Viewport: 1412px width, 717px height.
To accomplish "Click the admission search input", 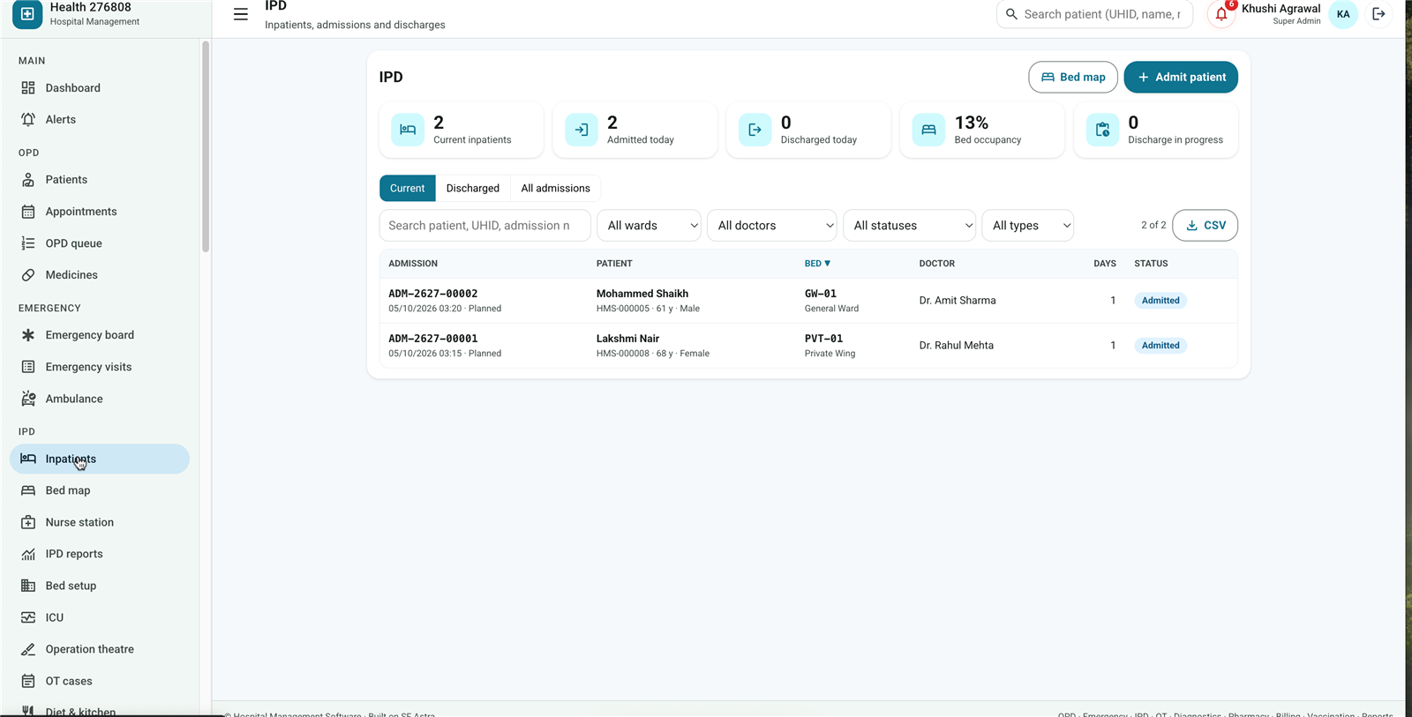I will point(485,226).
